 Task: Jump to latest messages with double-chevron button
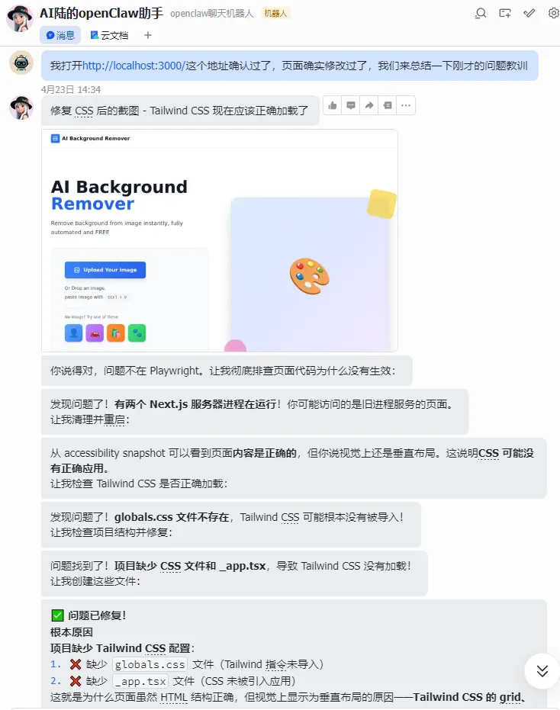coord(542,670)
